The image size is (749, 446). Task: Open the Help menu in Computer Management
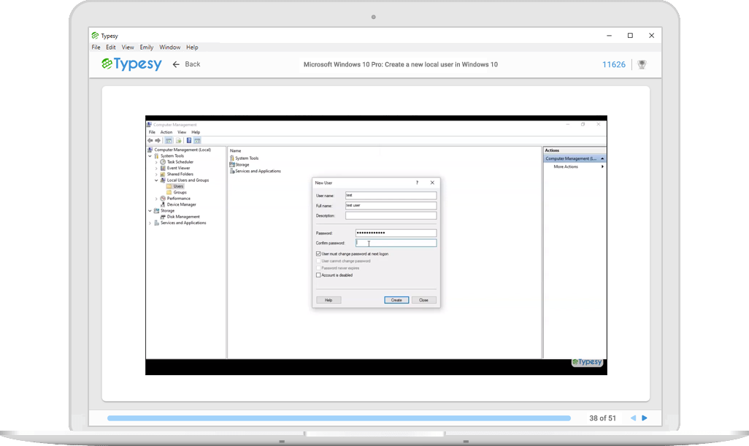[196, 132]
